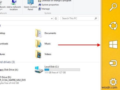Select the Downloads folder entry
Image resolution: width=120 pixels, height=90 pixels.
coord(4,44)
